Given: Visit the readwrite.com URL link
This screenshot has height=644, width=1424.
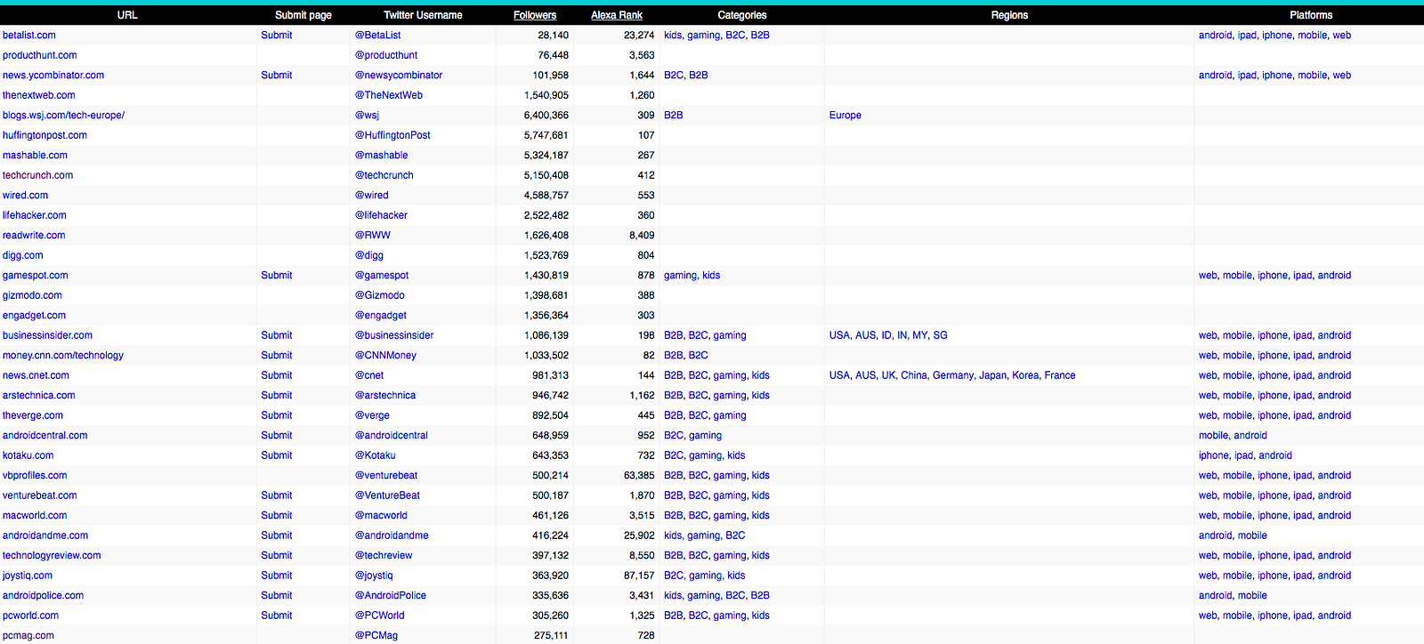Looking at the screenshot, I should (x=34, y=236).
